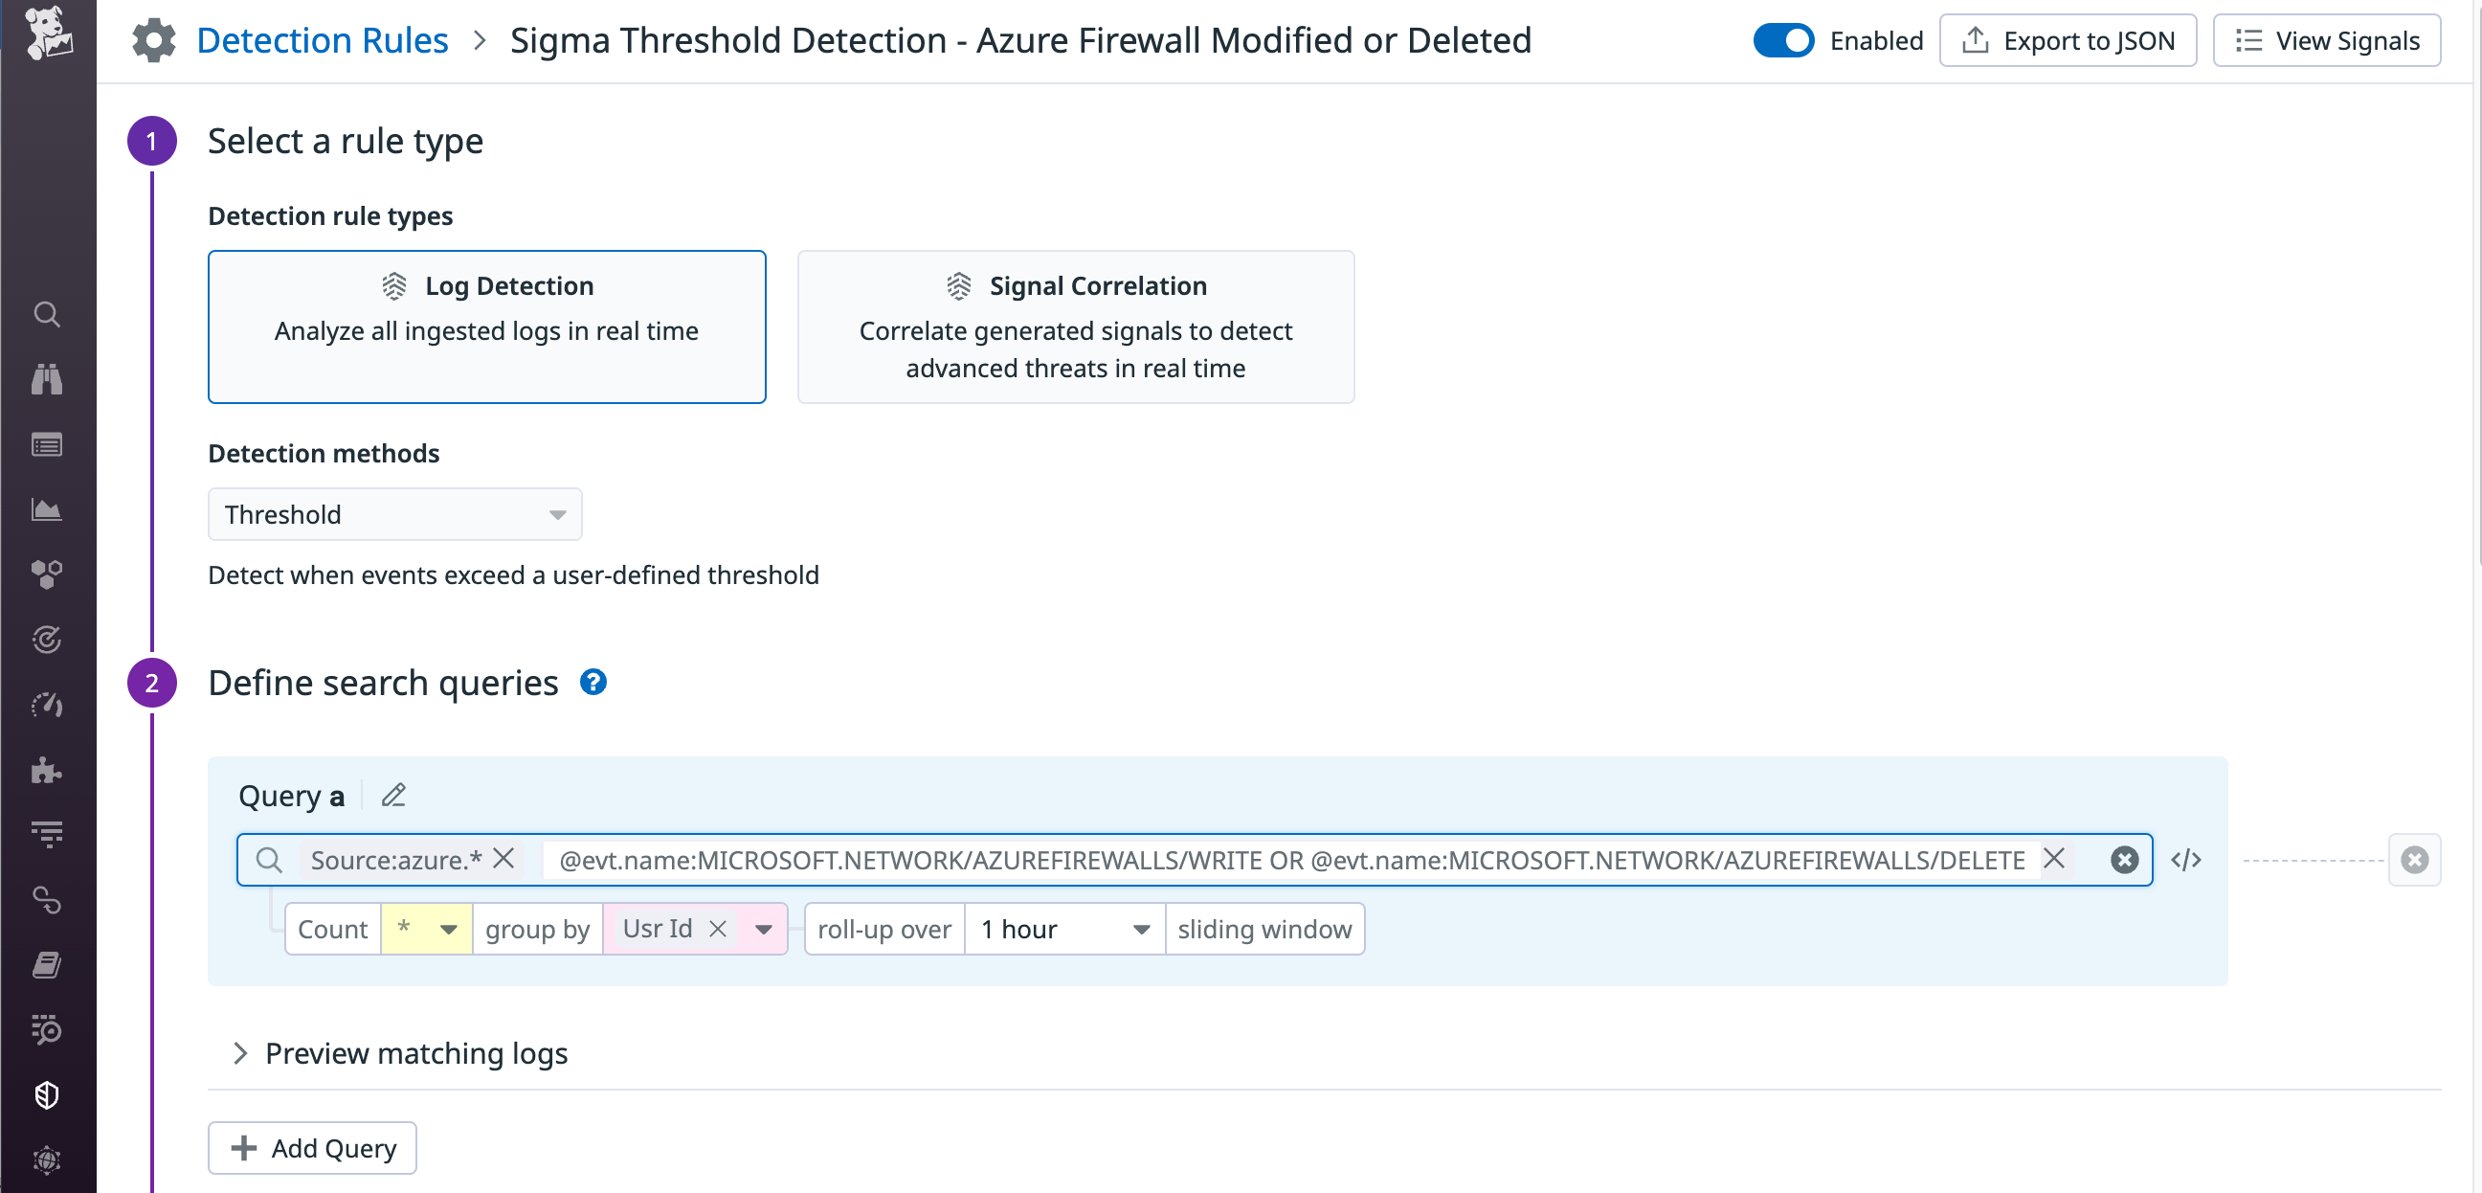Click the View Signals button

click(2327, 39)
